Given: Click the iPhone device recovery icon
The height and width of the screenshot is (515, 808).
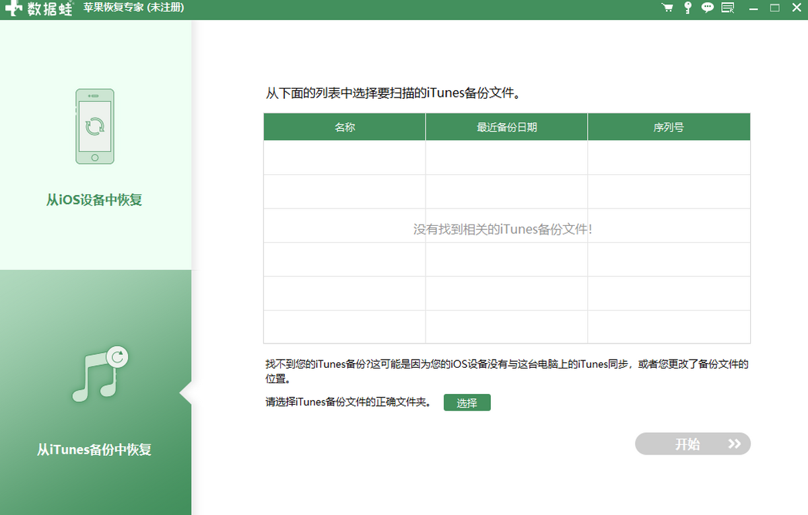Looking at the screenshot, I should [x=95, y=126].
